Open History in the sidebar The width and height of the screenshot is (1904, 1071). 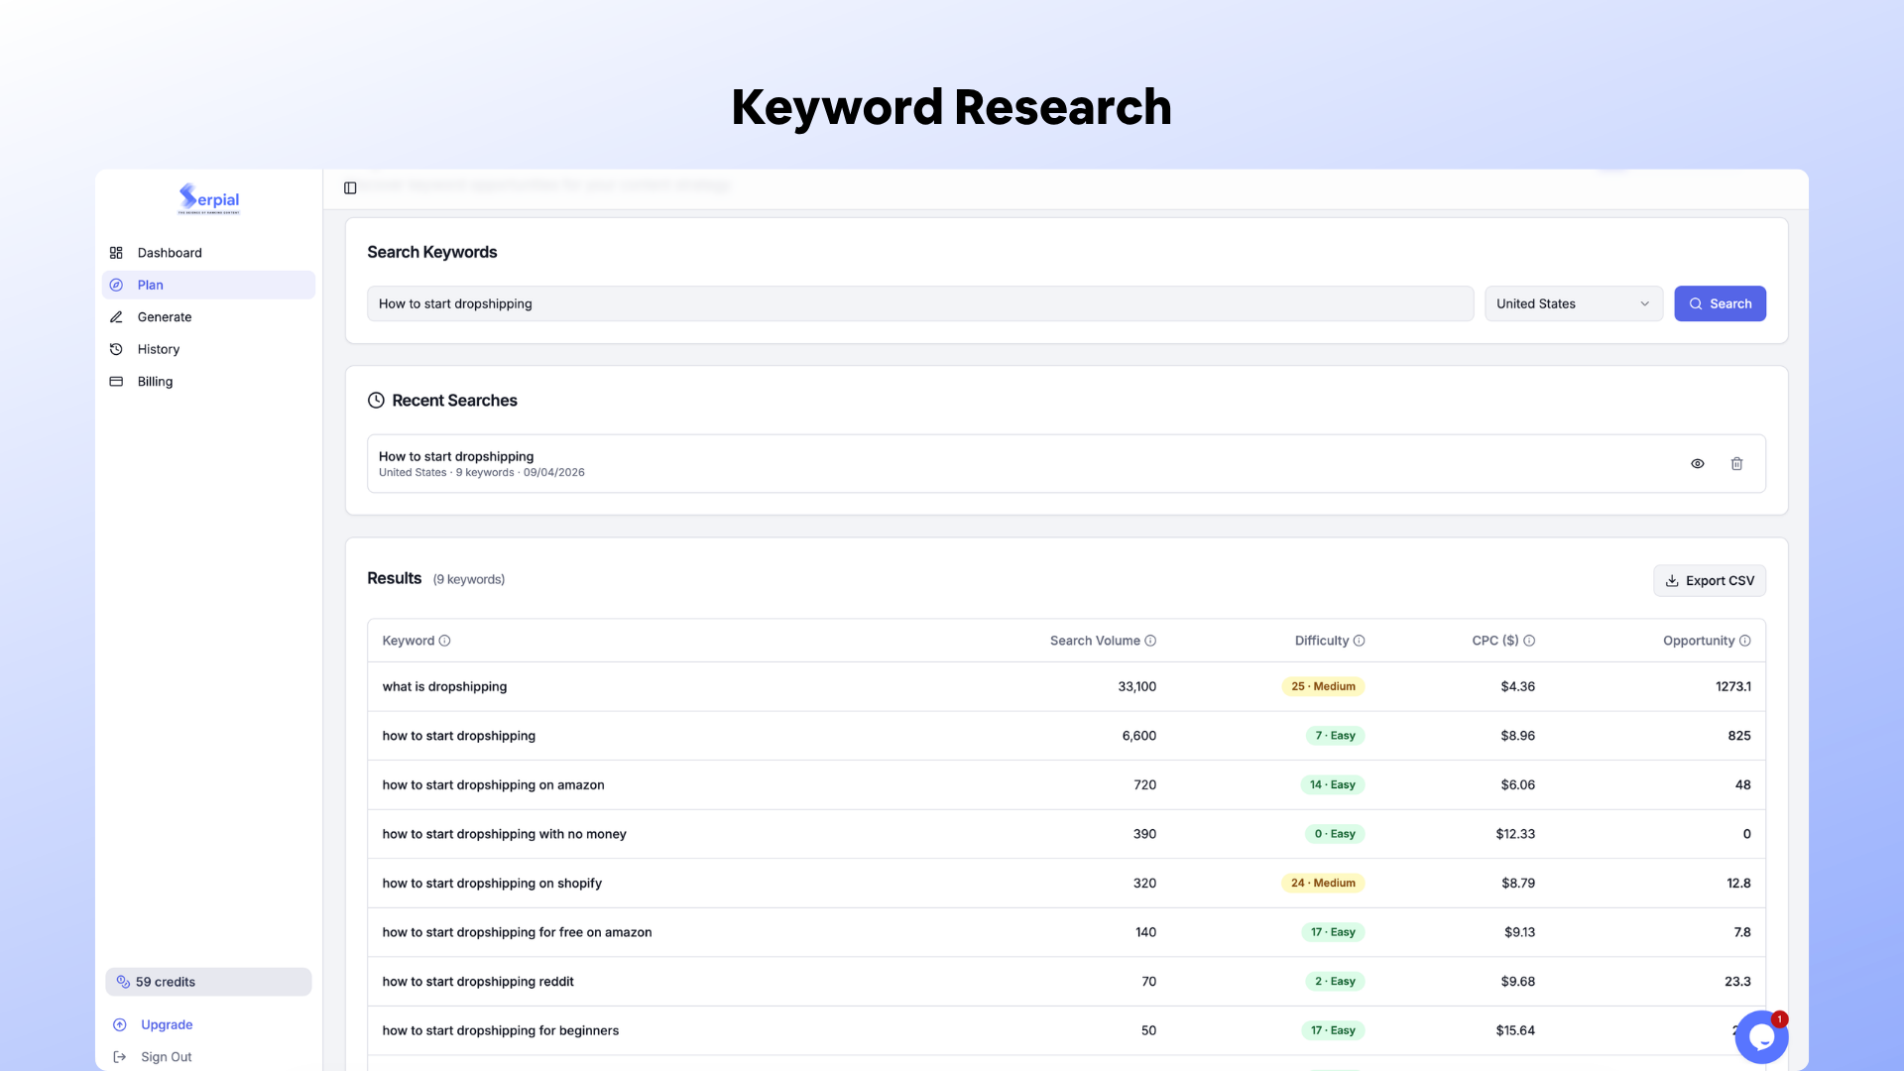(159, 349)
